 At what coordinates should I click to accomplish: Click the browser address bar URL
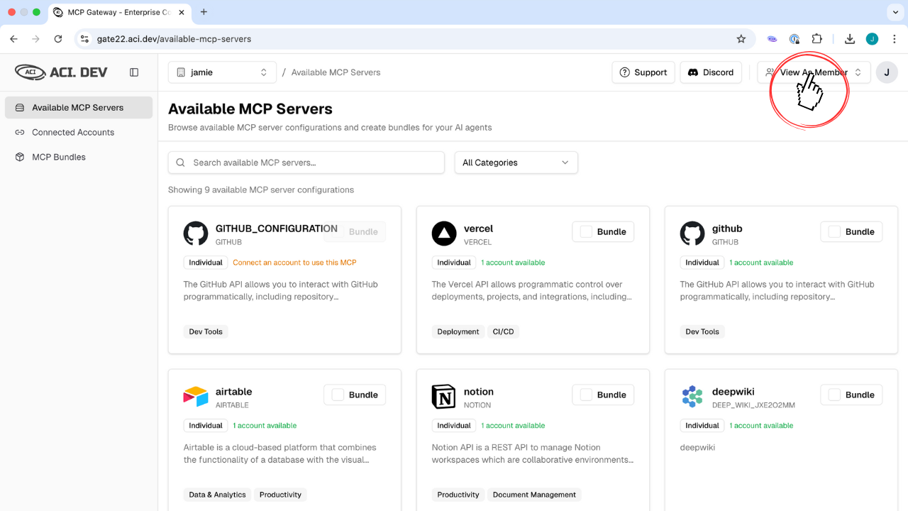(174, 39)
